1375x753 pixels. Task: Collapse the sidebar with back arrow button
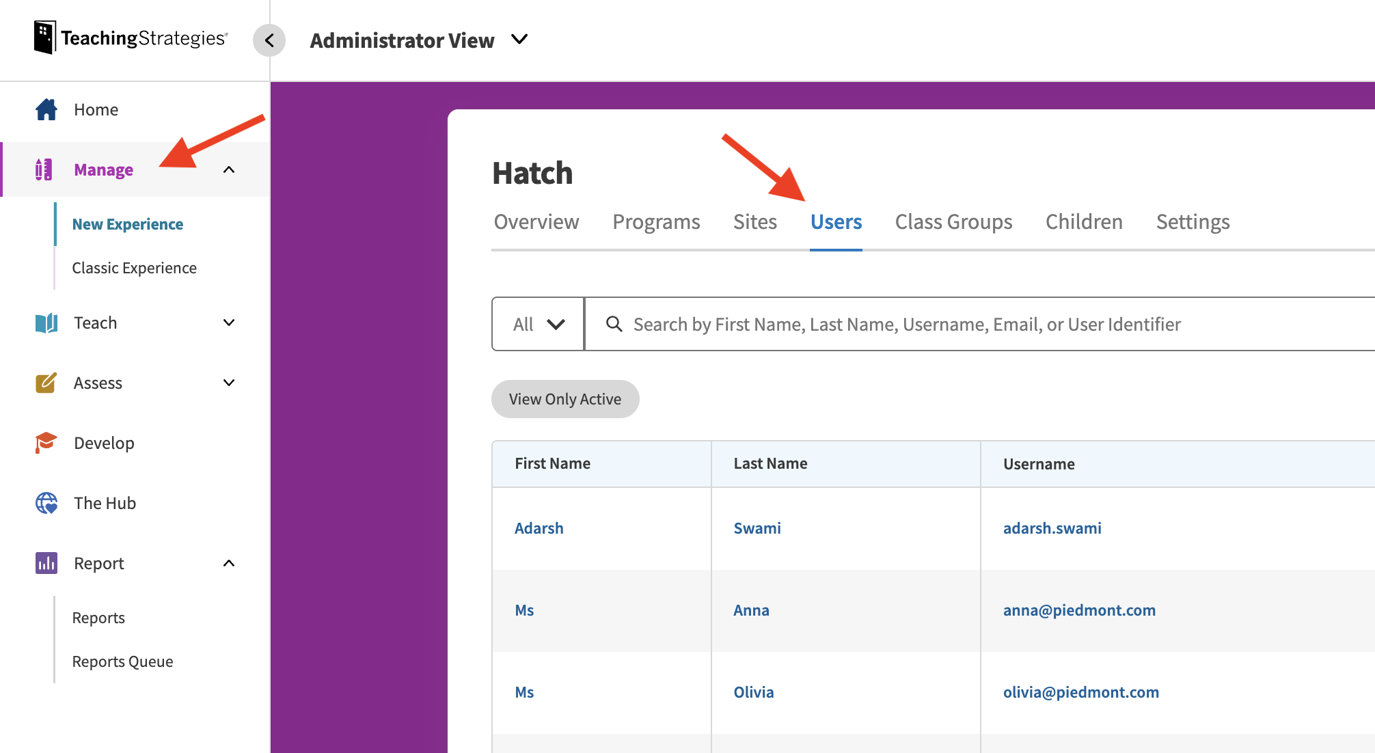point(269,40)
